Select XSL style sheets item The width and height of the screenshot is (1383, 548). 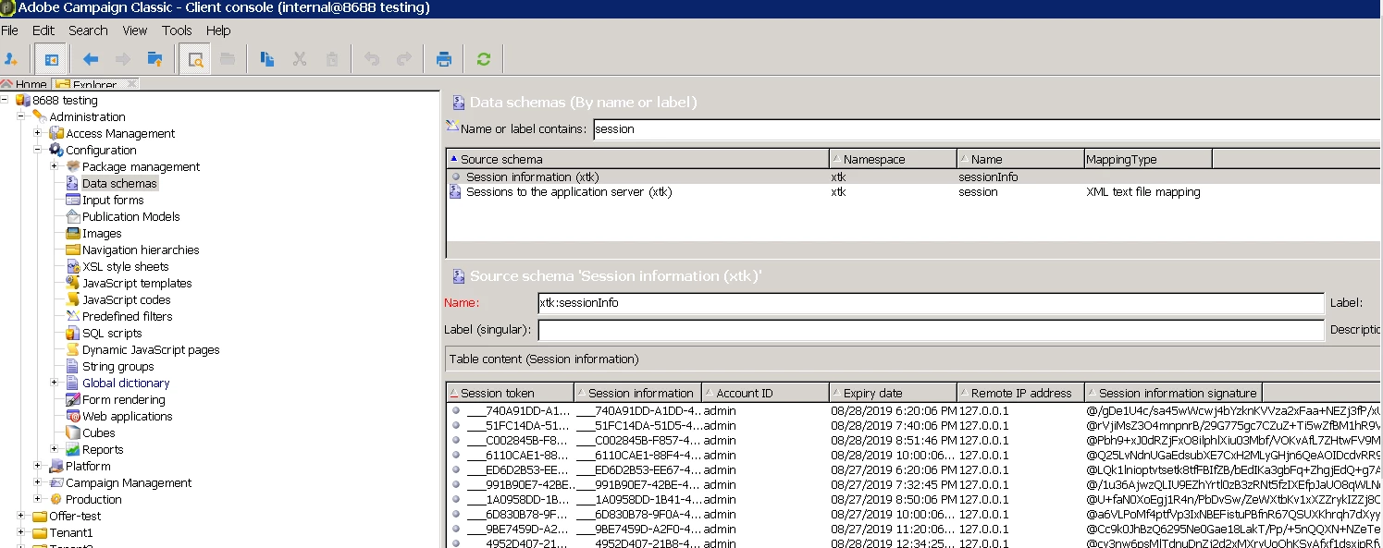tap(125, 266)
